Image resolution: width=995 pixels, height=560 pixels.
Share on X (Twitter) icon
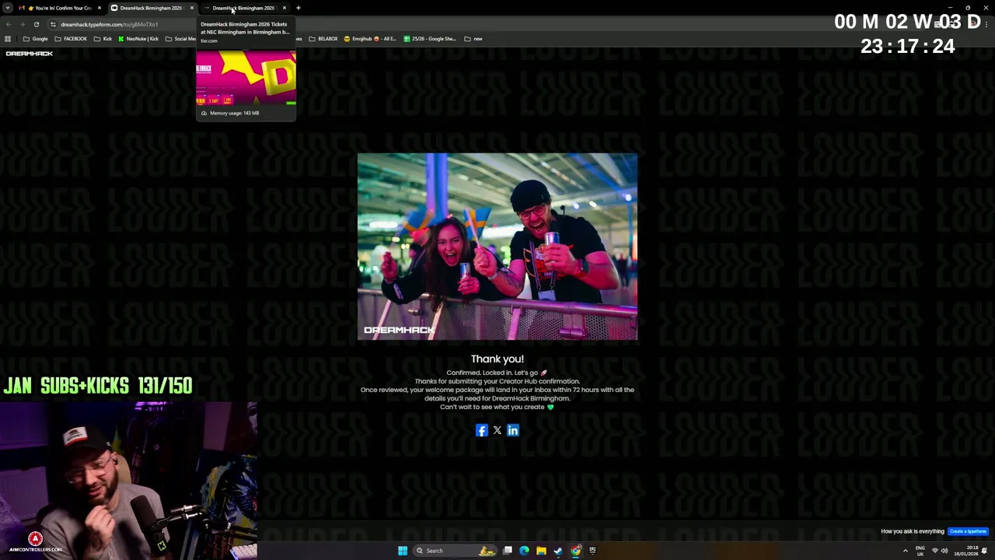pyautogui.click(x=497, y=430)
